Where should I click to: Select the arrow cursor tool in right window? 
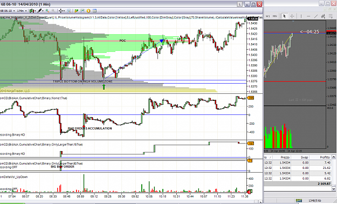tap(285, 16)
